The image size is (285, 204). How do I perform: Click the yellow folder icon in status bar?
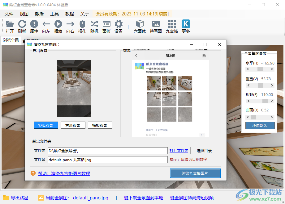[6, 198]
